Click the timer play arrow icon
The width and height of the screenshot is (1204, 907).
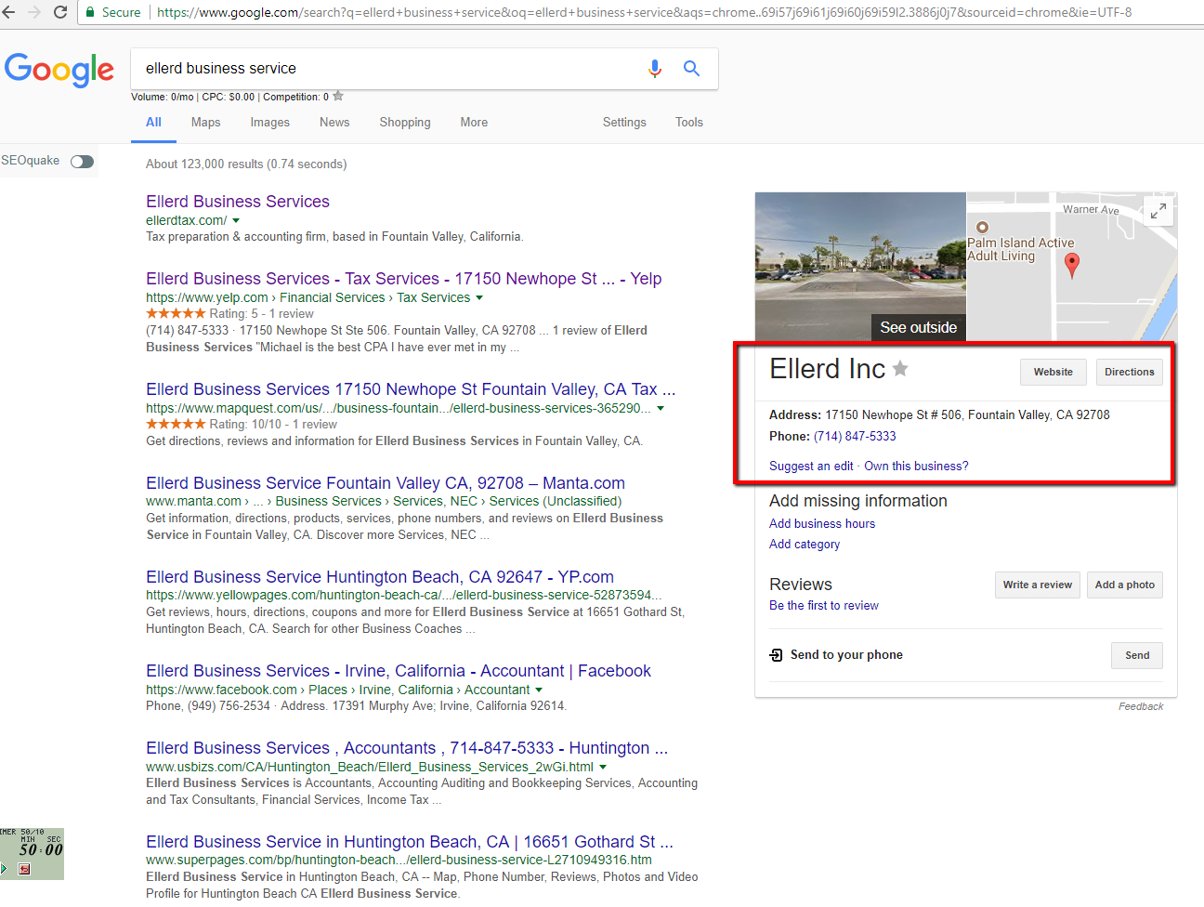4,869
